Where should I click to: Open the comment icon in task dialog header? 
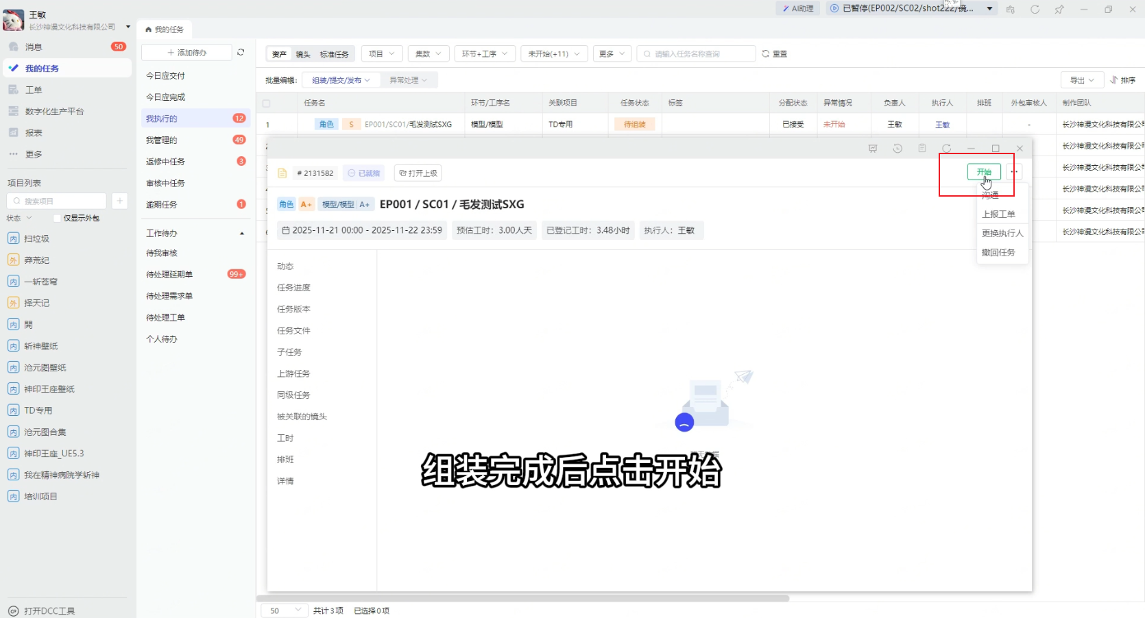pyautogui.click(x=873, y=148)
